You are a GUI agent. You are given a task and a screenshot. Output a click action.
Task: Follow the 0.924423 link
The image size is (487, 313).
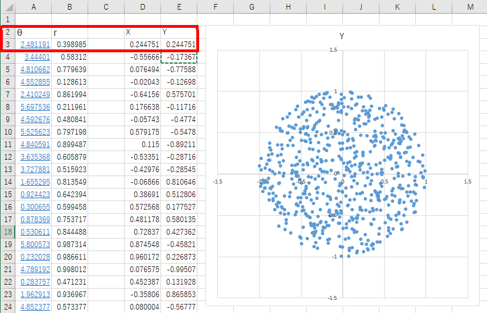(x=35, y=194)
